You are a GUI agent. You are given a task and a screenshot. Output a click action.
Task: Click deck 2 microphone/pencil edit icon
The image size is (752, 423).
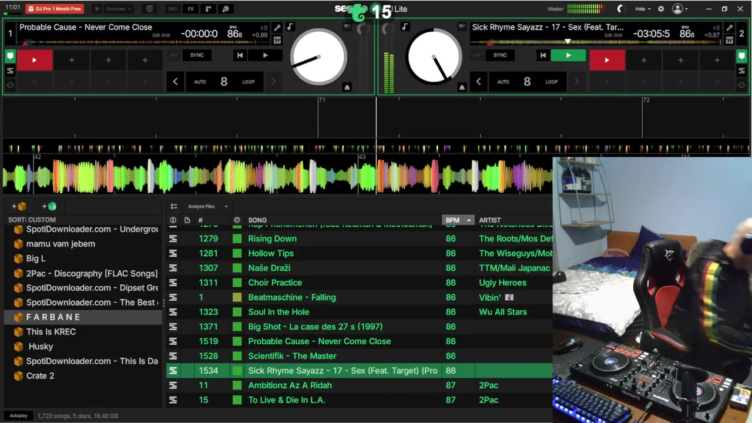(x=729, y=28)
